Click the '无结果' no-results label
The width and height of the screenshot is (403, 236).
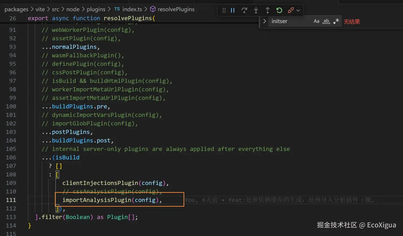(352, 22)
